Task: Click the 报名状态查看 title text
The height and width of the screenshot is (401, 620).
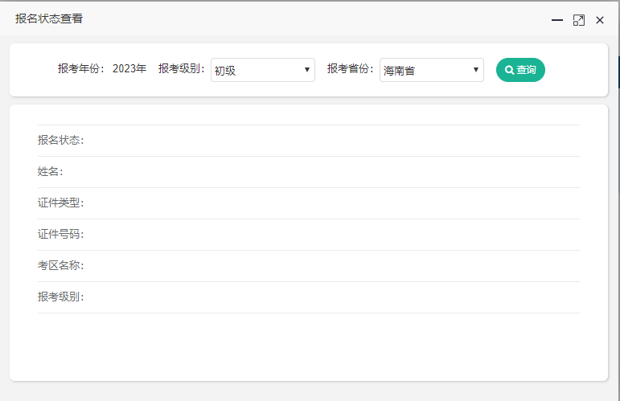Action: (x=49, y=18)
